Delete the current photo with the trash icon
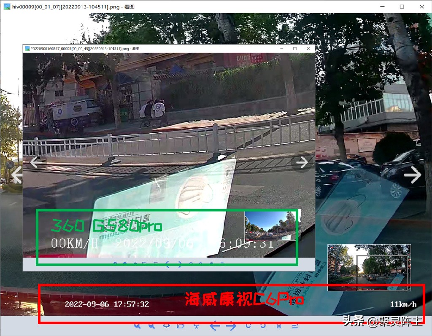 click(x=279, y=326)
